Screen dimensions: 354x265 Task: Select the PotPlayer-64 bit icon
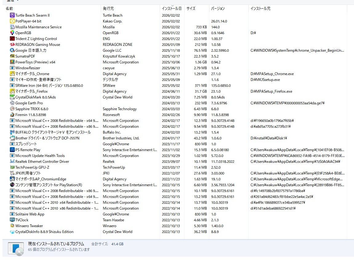12,21
